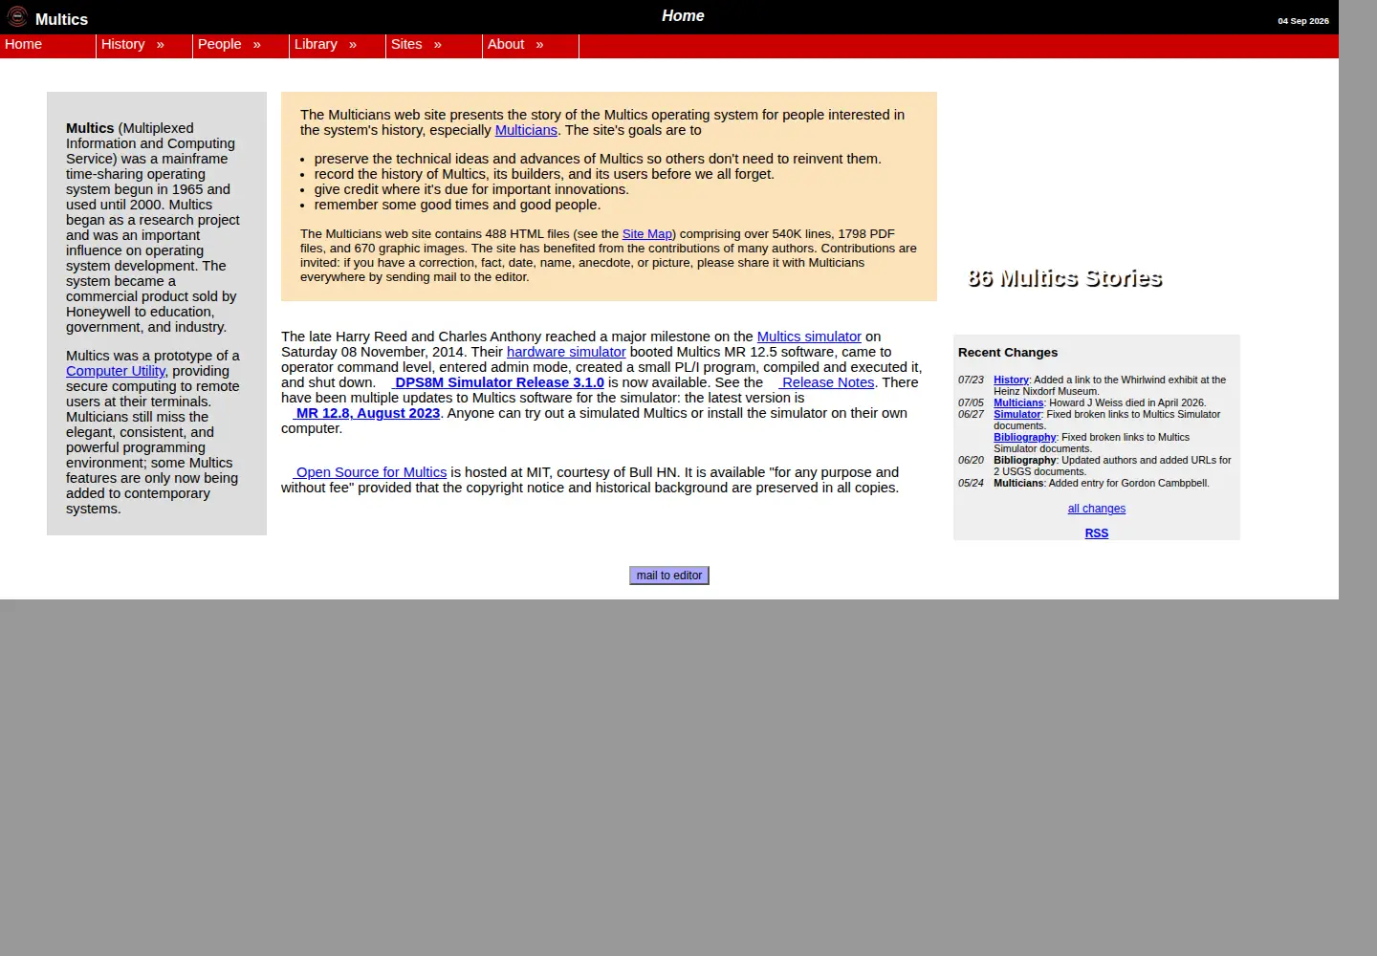
Task: Open the Site Map link
Action: pos(647,233)
